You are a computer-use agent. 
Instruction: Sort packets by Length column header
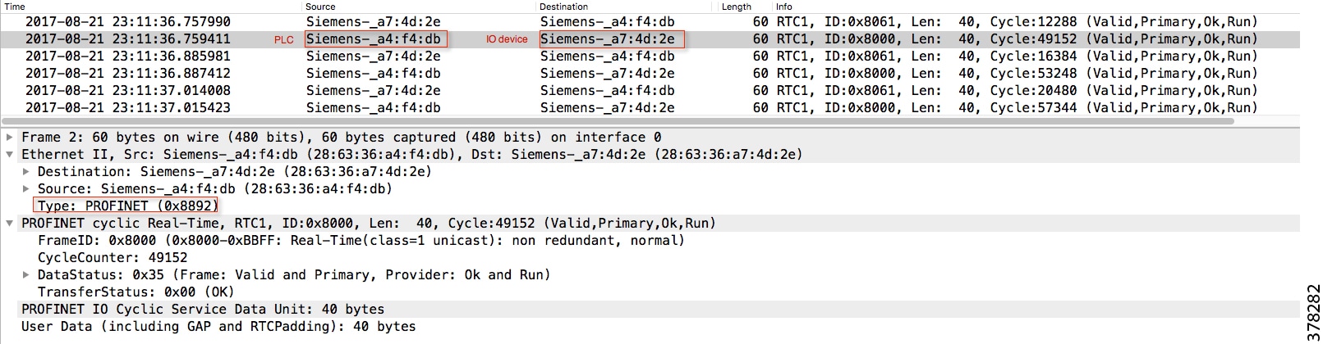click(737, 6)
